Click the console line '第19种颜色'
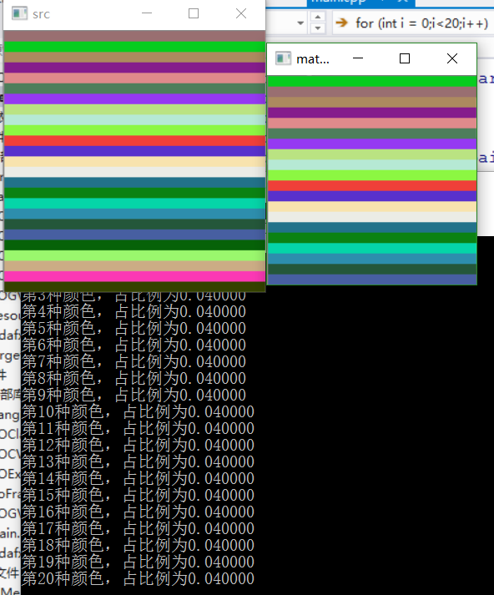The height and width of the screenshot is (595, 494). click(x=138, y=562)
